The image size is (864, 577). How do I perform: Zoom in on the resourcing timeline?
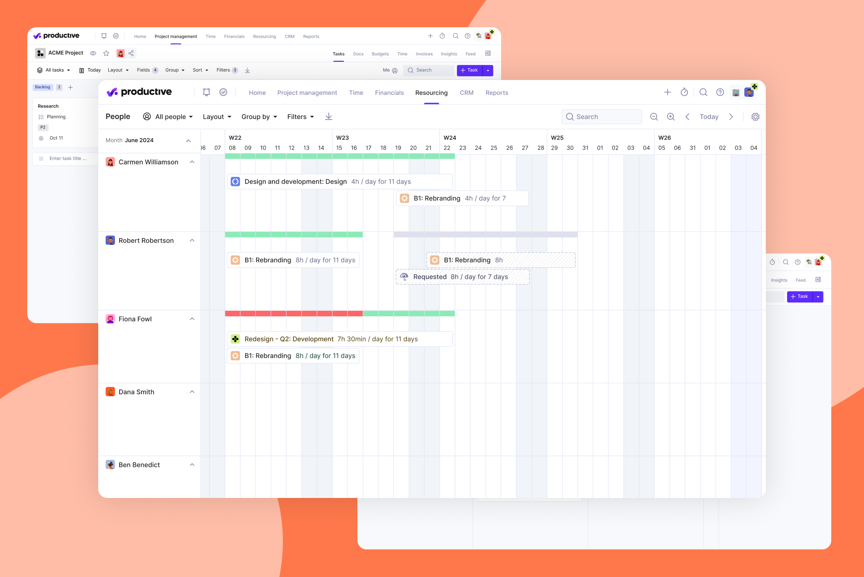tap(671, 117)
